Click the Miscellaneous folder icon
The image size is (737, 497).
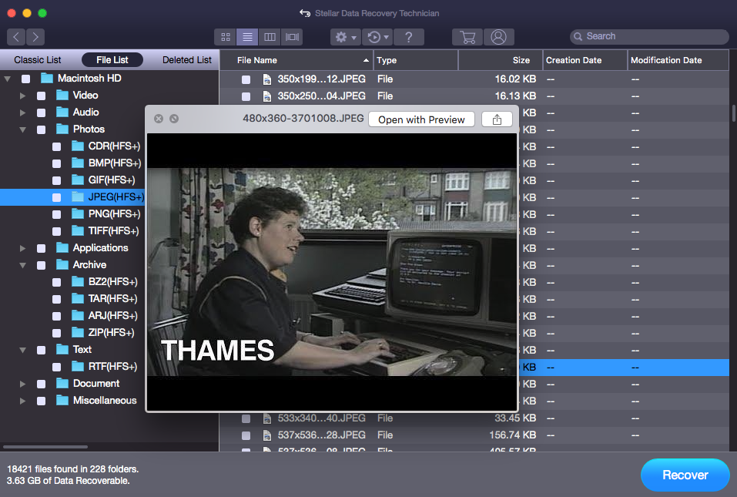coord(62,400)
